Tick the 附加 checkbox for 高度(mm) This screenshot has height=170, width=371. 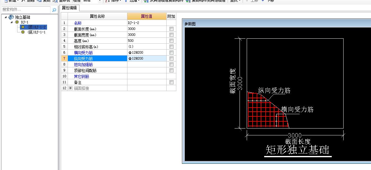[x=171, y=41]
